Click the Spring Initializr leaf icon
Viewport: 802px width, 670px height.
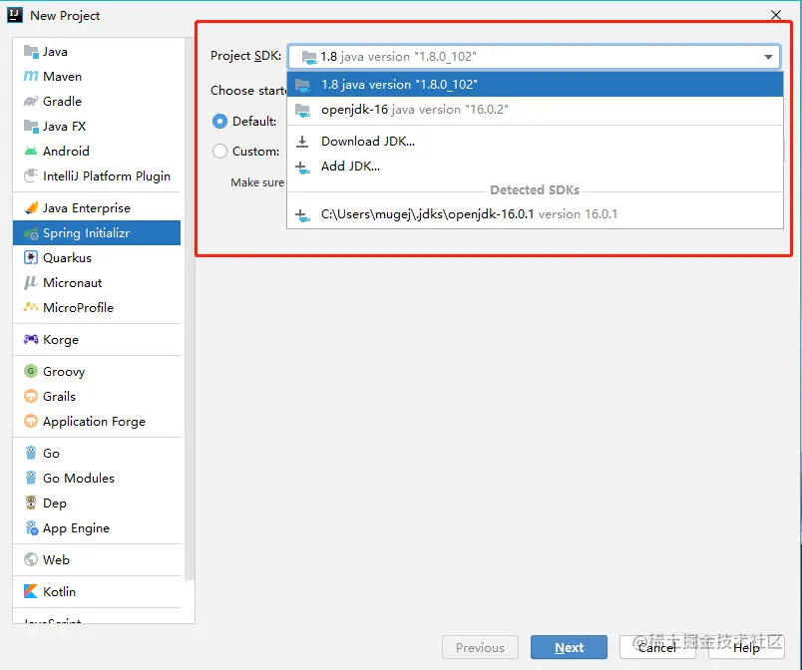(31, 233)
